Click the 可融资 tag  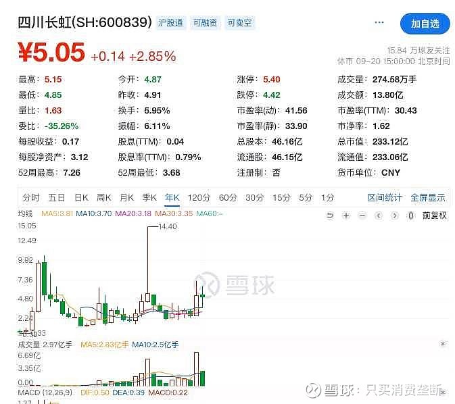(x=205, y=22)
